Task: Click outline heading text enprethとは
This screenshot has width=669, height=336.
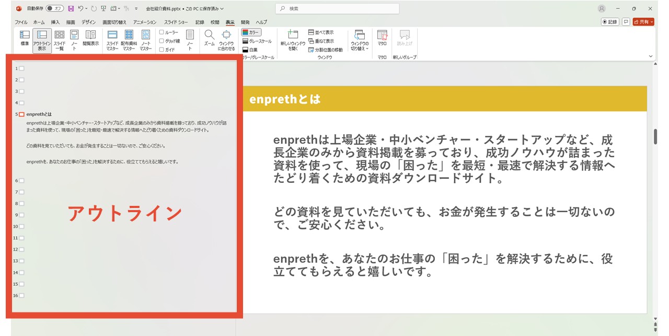Action: (39, 114)
